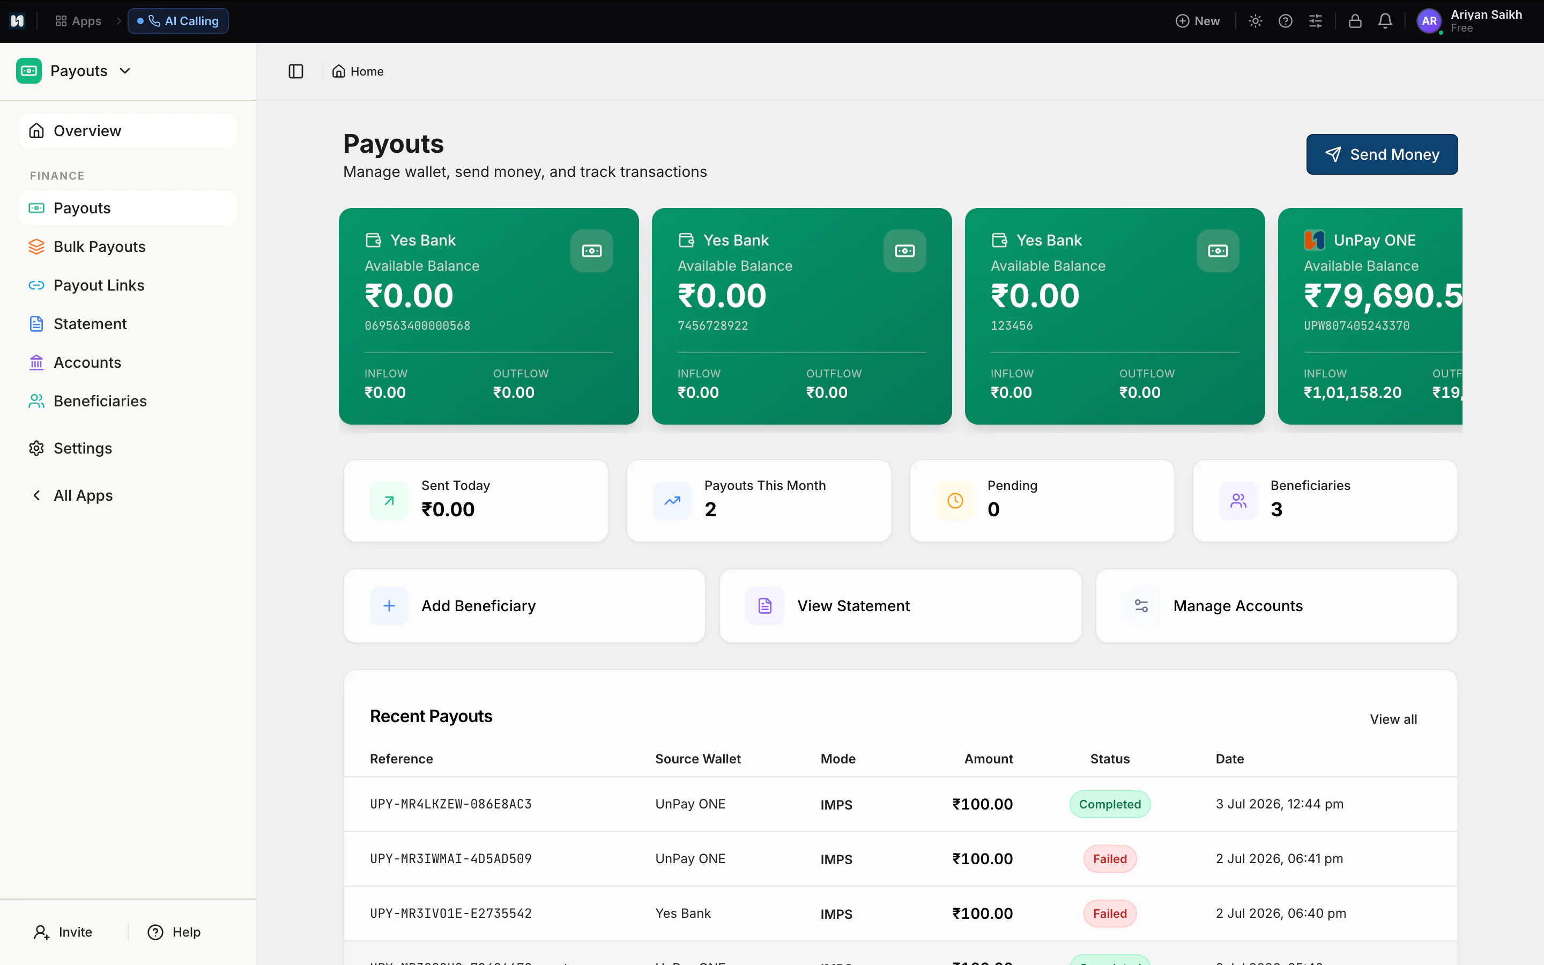Image resolution: width=1544 pixels, height=965 pixels.
Task: Click the Reference column header
Action: coord(402,759)
